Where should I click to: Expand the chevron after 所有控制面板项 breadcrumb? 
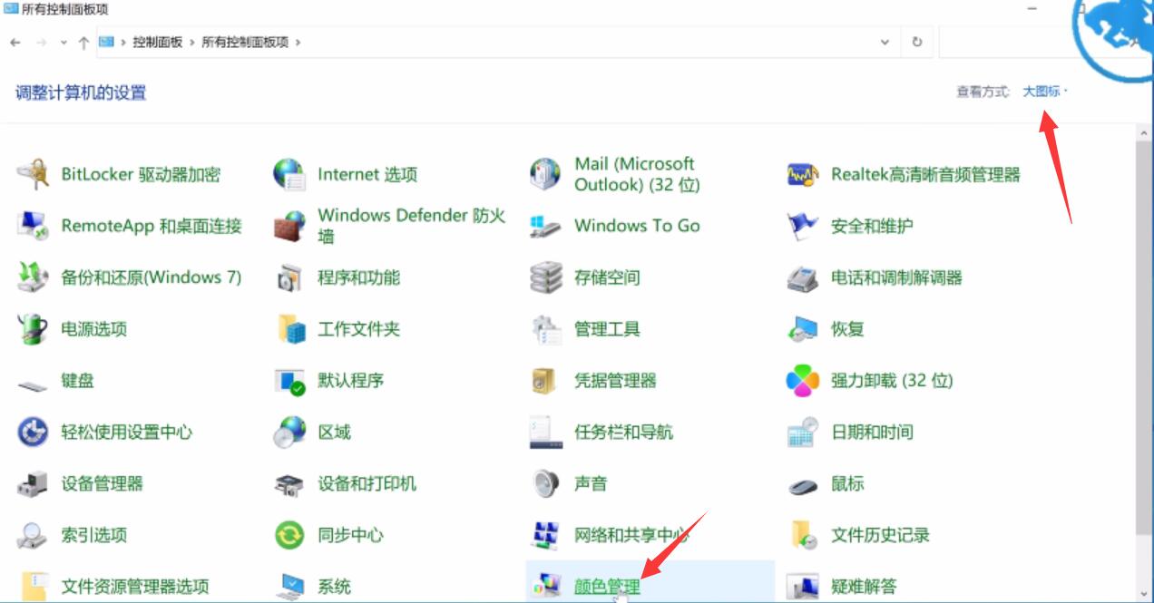point(298,43)
